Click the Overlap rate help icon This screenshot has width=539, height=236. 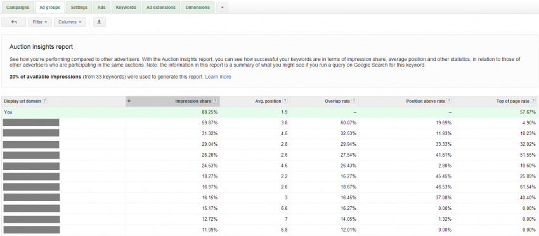tap(354, 101)
